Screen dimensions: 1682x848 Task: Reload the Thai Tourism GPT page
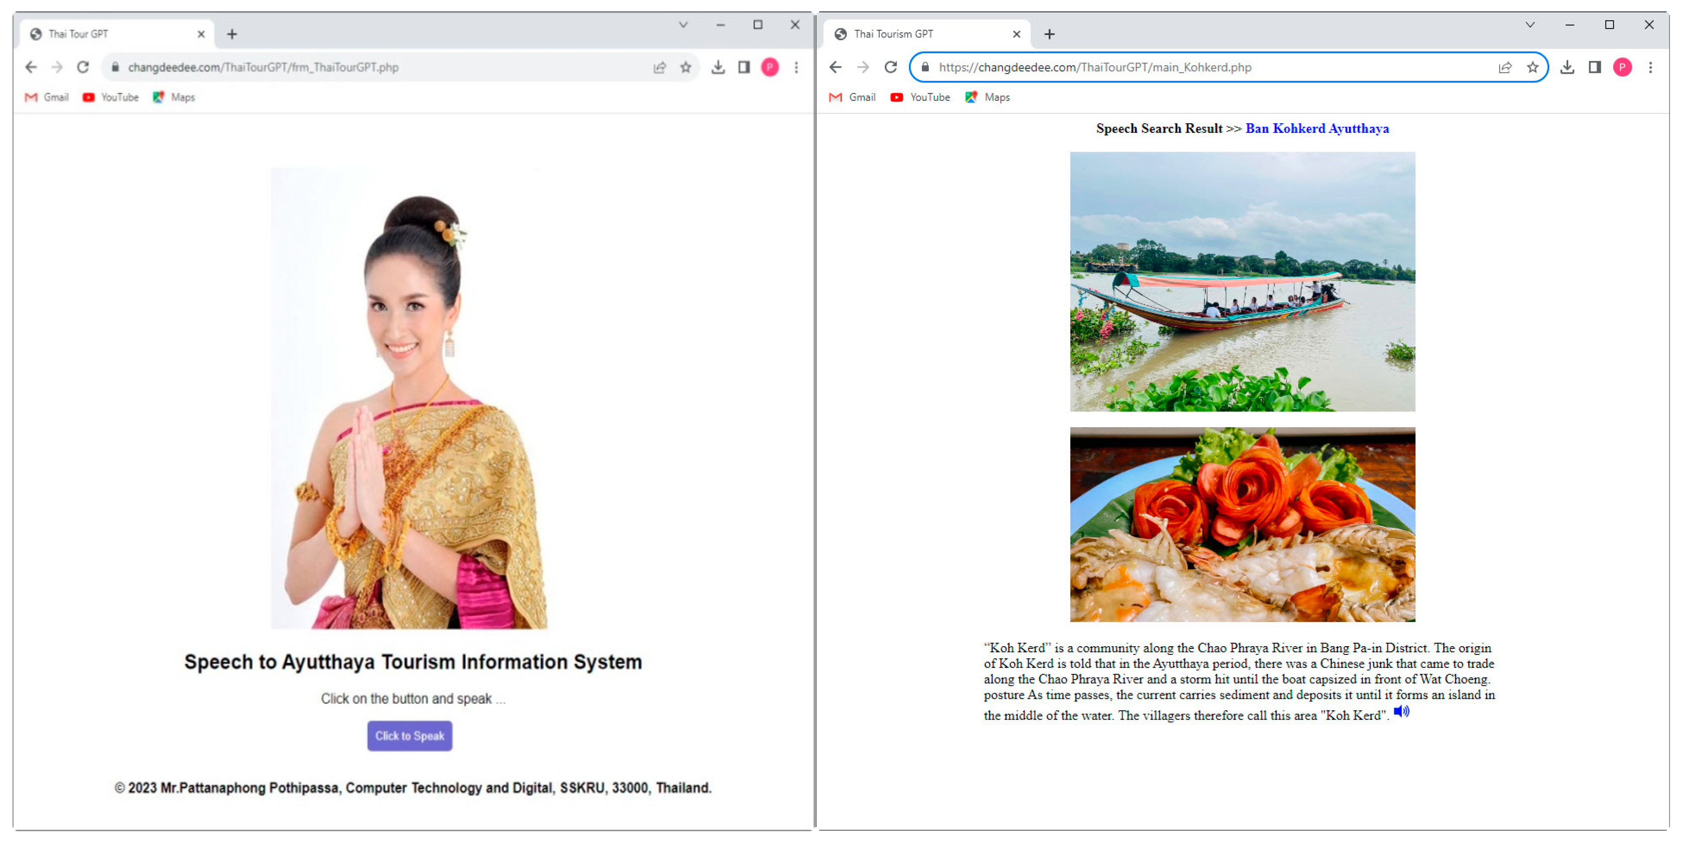pos(891,67)
